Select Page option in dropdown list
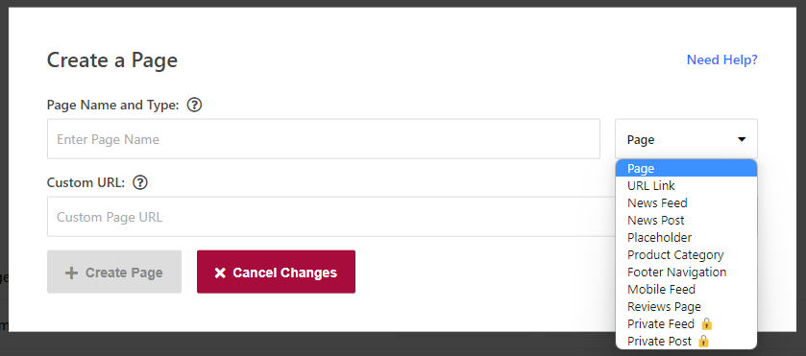This screenshot has height=356, width=806. click(x=686, y=169)
